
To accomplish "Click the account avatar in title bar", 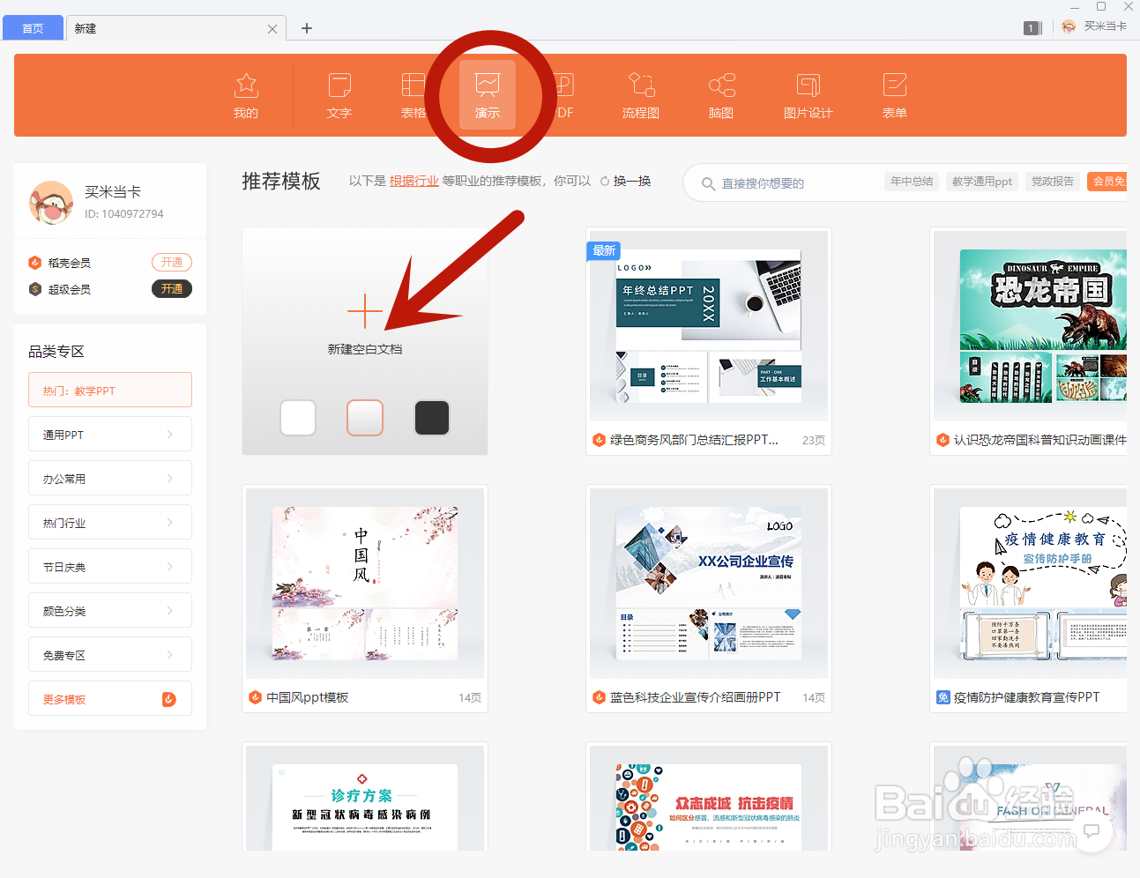I will 1069,26.
